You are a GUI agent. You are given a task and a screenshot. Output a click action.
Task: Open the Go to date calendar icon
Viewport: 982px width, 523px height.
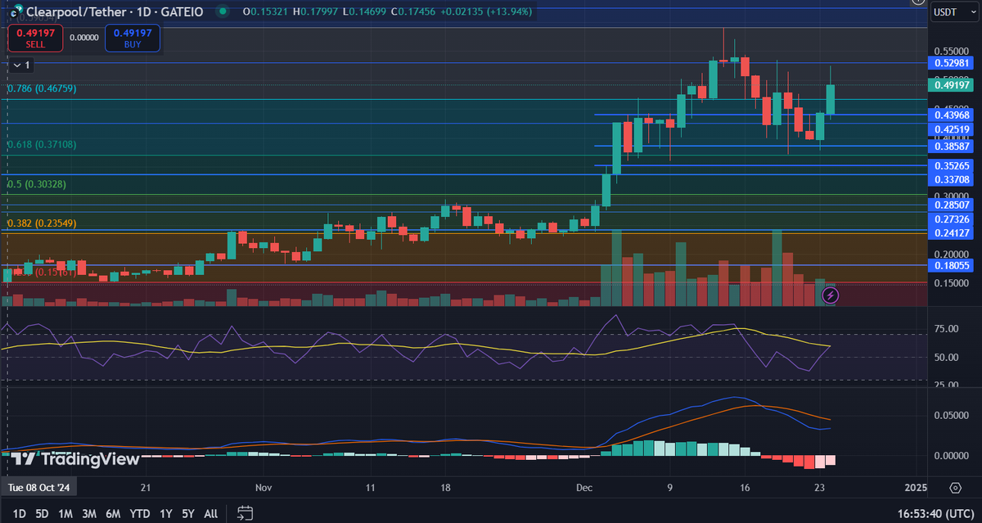pyautogui.click(x=244, y=513)
